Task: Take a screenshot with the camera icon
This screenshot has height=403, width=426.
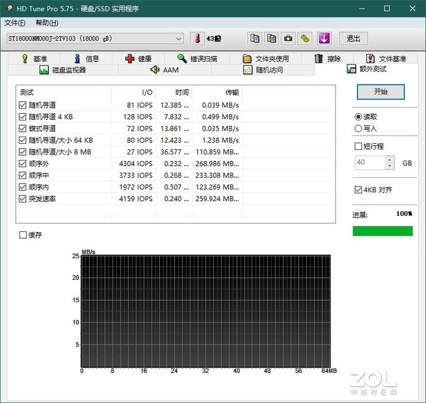Action: pos(288,39)
